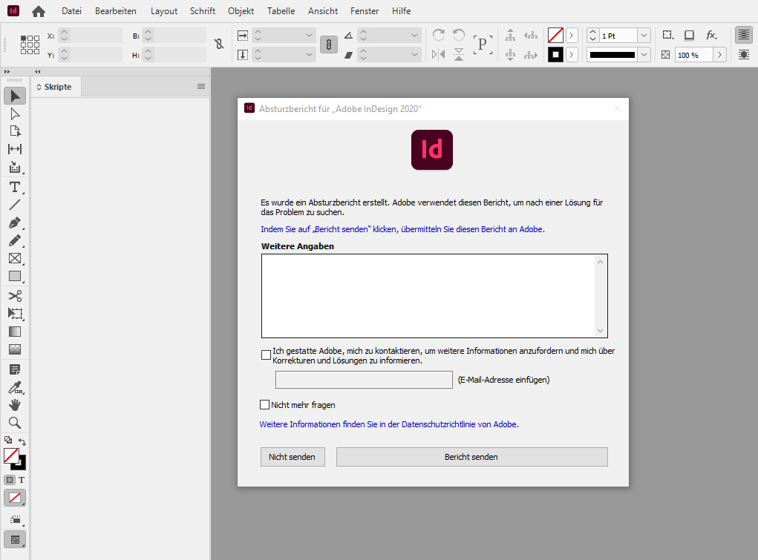Viewport: 758px width, 560px height.
Task: Open the stroke style dropdown
Action: tap(643, 54)
